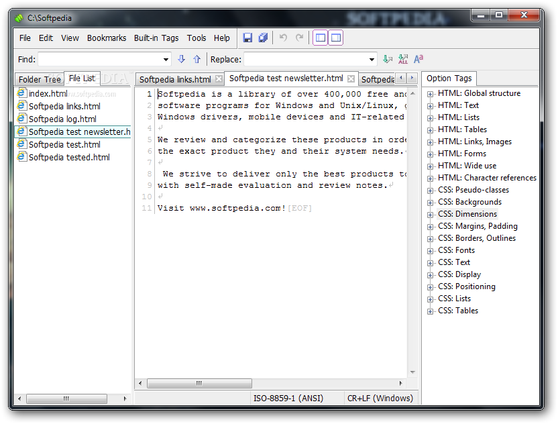Click the editor vertical scroll down arrow
Screen dimensions: 558x424
point(412,372)
